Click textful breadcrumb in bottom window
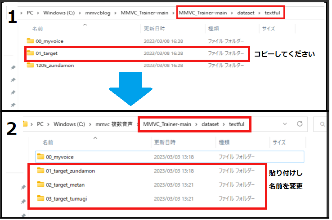 [x=237, y=124]
